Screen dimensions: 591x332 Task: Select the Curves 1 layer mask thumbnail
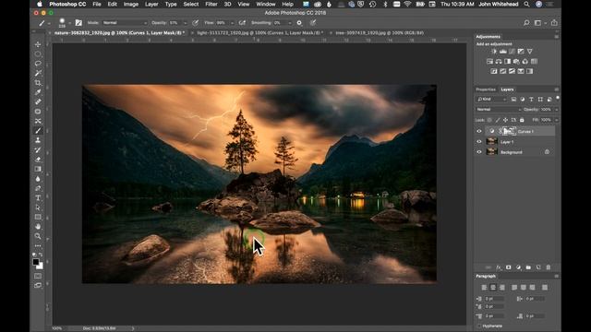tap(510, 131)
